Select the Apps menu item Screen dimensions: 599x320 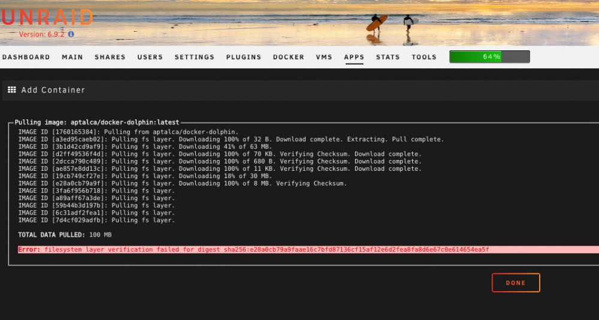(354, 57)
